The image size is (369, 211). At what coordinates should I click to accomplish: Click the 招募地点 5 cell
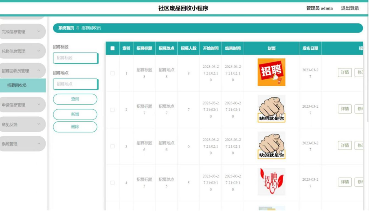pos(166,183)
